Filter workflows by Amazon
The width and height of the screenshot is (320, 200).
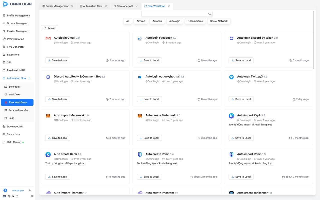pyautogui.click(x=157, y=21)
